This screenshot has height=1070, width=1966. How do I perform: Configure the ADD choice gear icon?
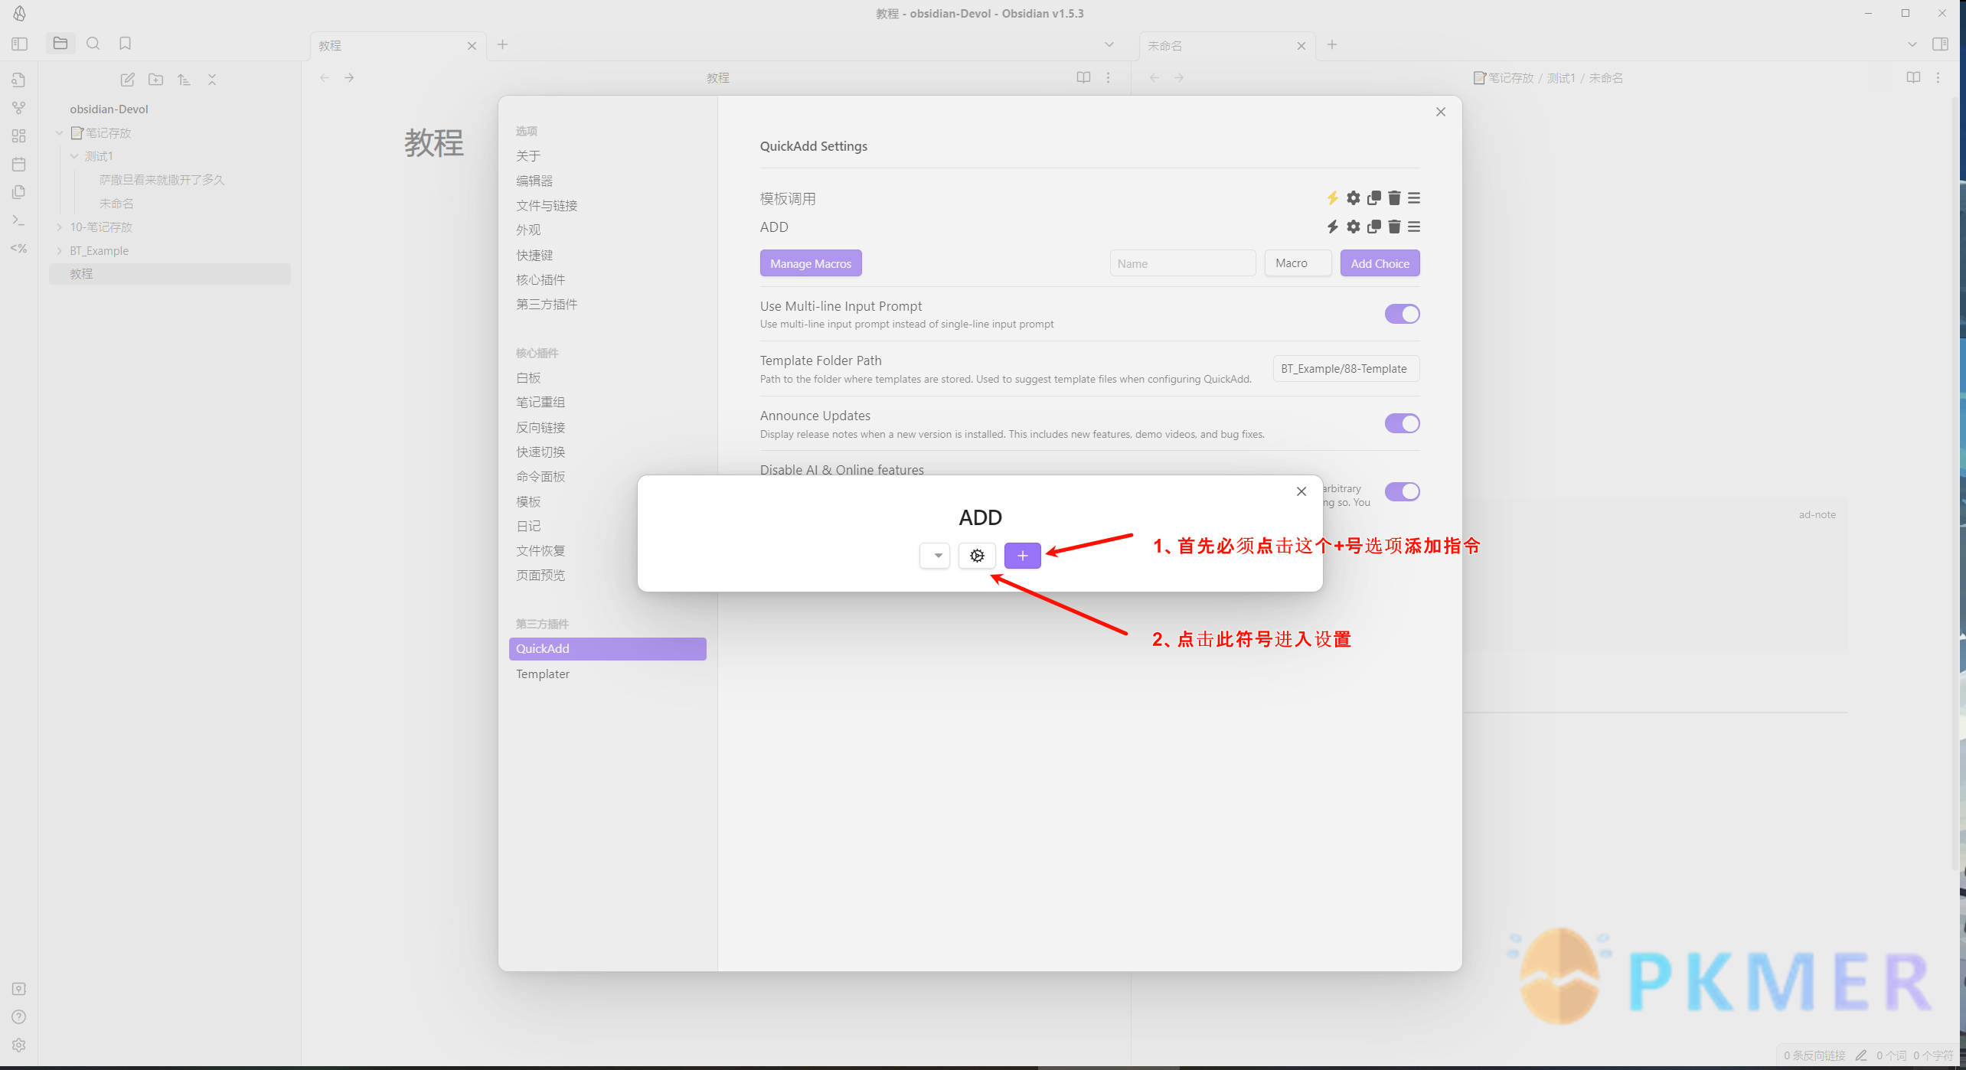[1354, 227]
